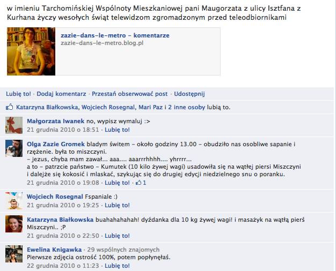Click Wojciech Rosegnal's avatar image
The height and width of the screenshot is (271, 336).
pyautogui.click(x=14, y=201)
